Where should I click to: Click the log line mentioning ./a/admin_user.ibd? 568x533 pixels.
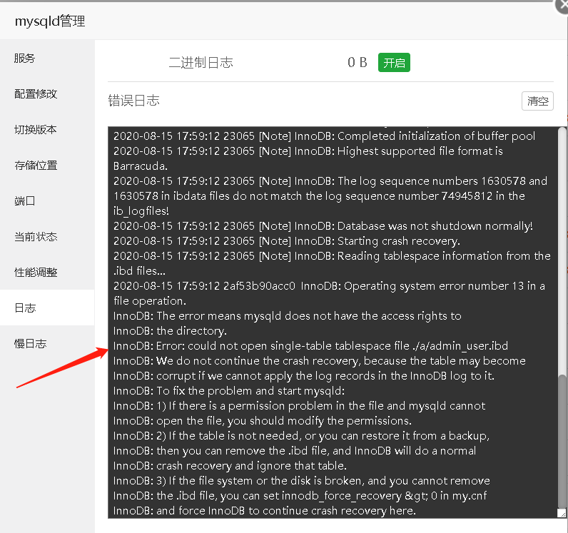click(x=310, y=346)
